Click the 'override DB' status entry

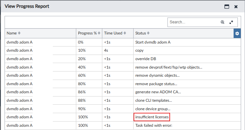(x=145, y=59)
